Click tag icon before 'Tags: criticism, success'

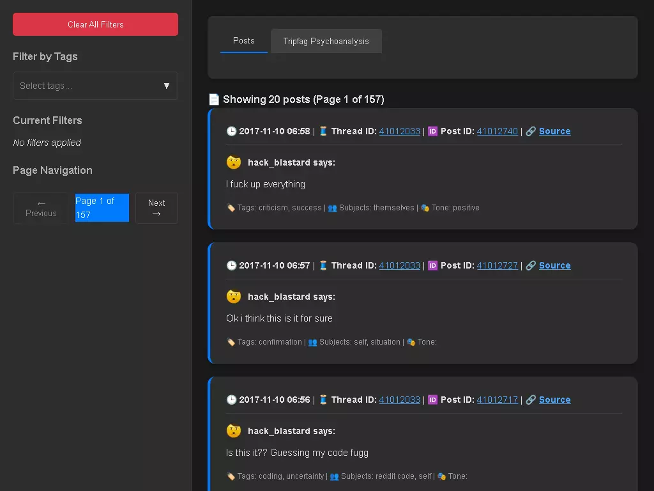(231, 208)
